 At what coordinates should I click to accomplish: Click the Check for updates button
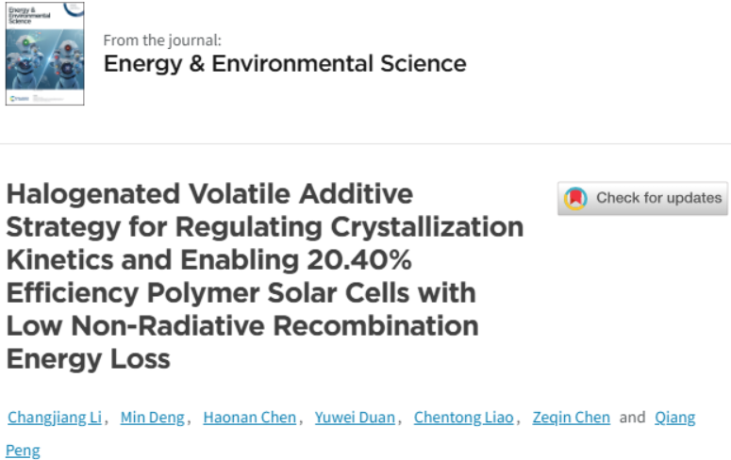[642, 199]
